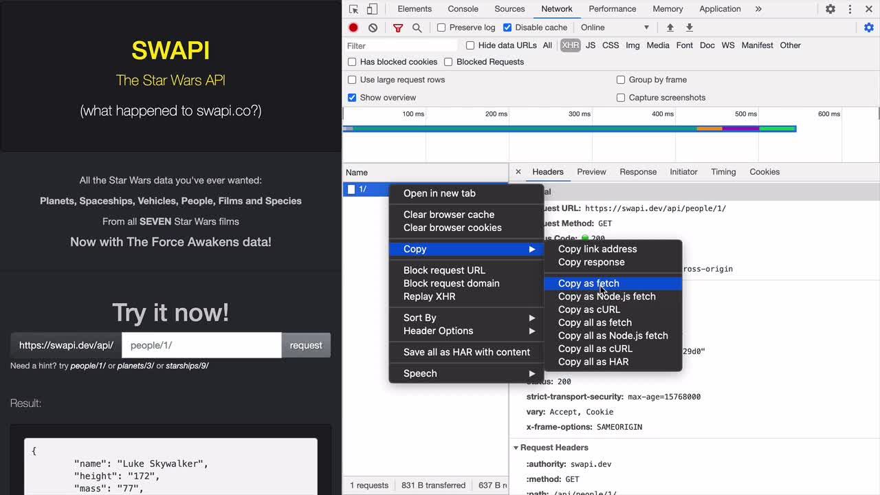Collapse the Request Headers section
This screenshot has height=495, width=880.
[516, 448]
